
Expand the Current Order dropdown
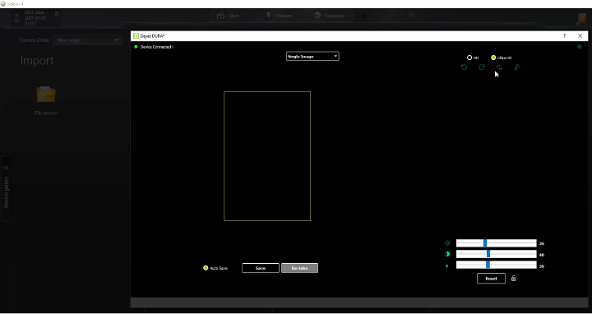pyautogui.click(x=87, y=40)
